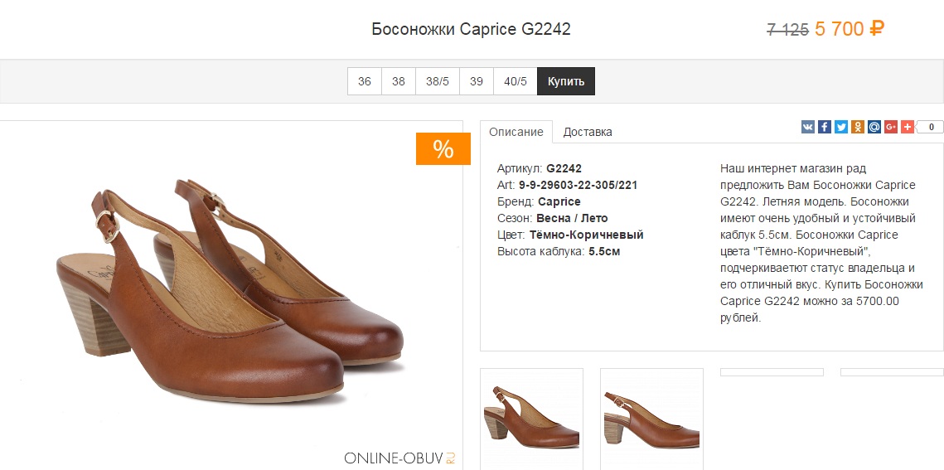Switch to the Доставка tab
This screenshot has width=944, height=470.
[588, 132]
